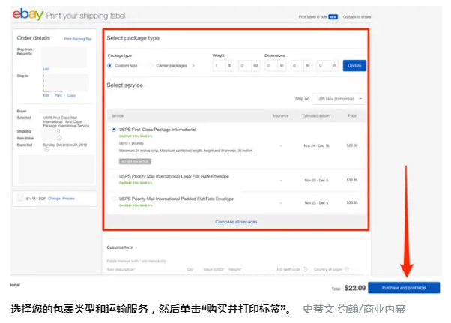
Task: Click the HS tariff code info icon
Action: click(x=305, y=269)
